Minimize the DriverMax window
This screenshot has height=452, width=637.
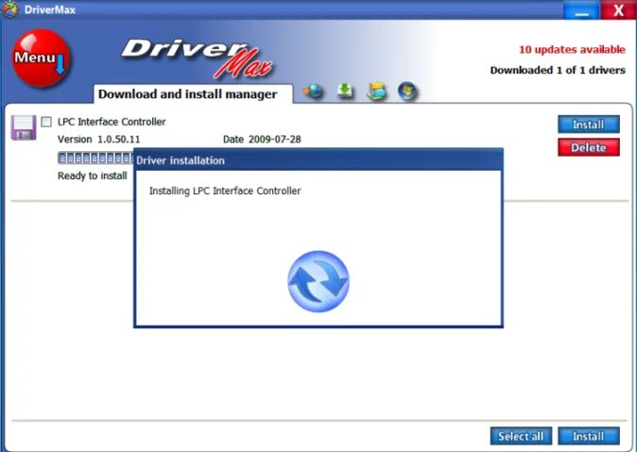(581, 10)
